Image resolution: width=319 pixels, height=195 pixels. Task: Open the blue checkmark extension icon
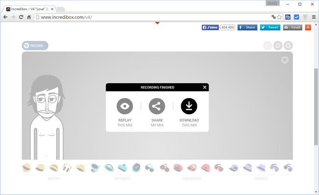pos(296,17)
